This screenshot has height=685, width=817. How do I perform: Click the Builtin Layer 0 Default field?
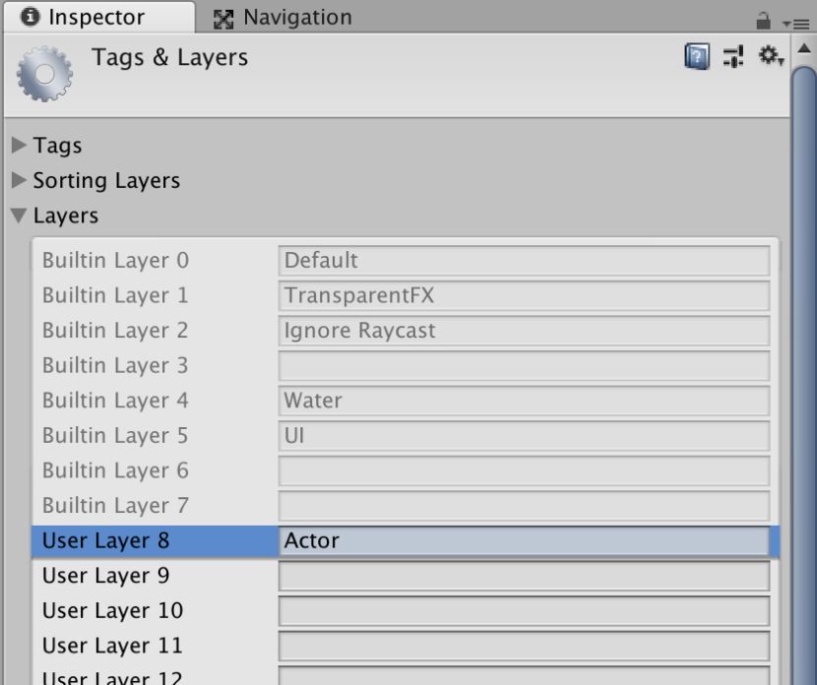tap(524, 261)
